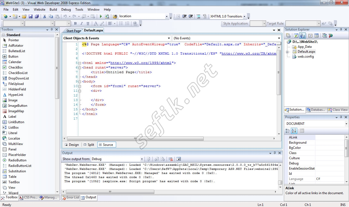Open the DOCUMENT object dropdown in Properties
This screenshot has width=349, height=207.
pos(346,124)
